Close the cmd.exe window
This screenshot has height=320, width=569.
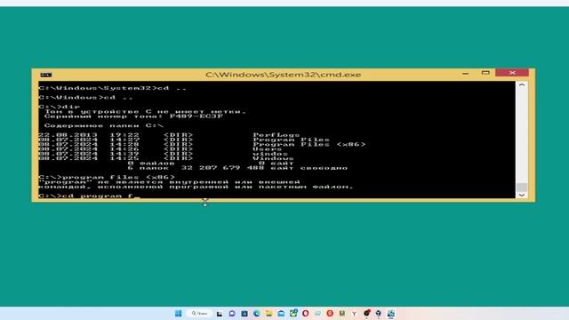pos(512,73)
